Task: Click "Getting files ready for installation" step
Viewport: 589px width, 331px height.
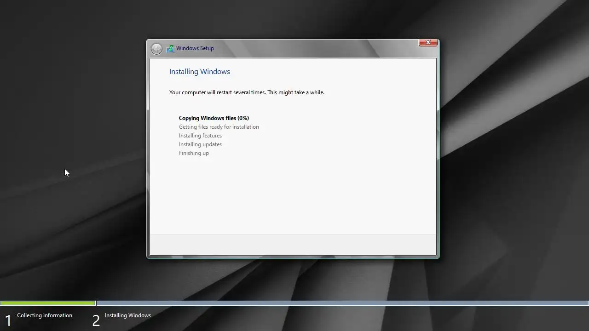Action: tap(219, 127)
